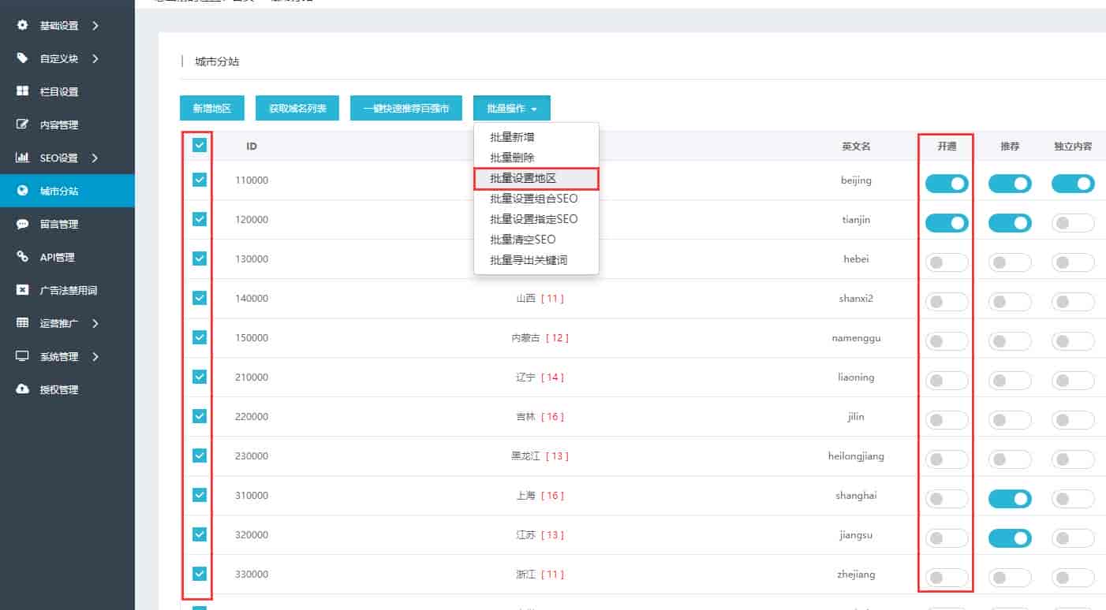Uncheck the checkbox for row 130000
The height and width of the screenshot is (610, 1106).
pyautogui.click(x=197, y=258)
